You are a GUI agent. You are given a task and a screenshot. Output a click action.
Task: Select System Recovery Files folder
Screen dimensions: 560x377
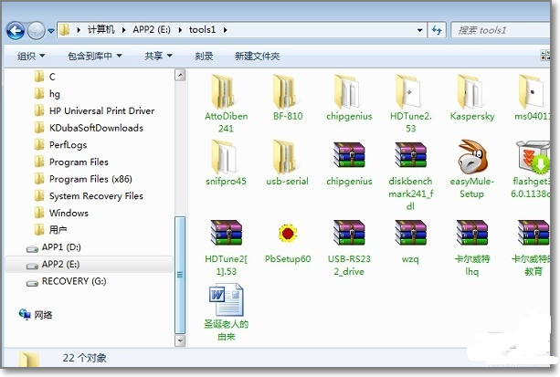click(x=89, y=195)
